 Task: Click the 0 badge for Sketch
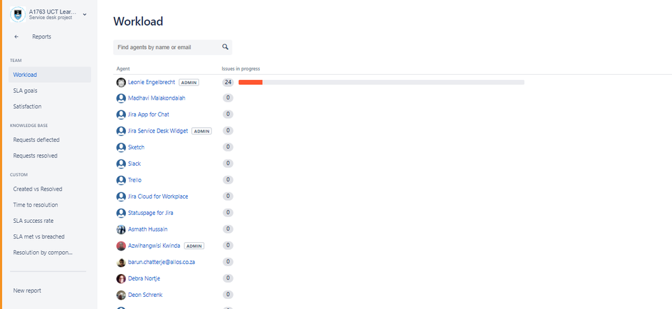(x=228, y=147)
